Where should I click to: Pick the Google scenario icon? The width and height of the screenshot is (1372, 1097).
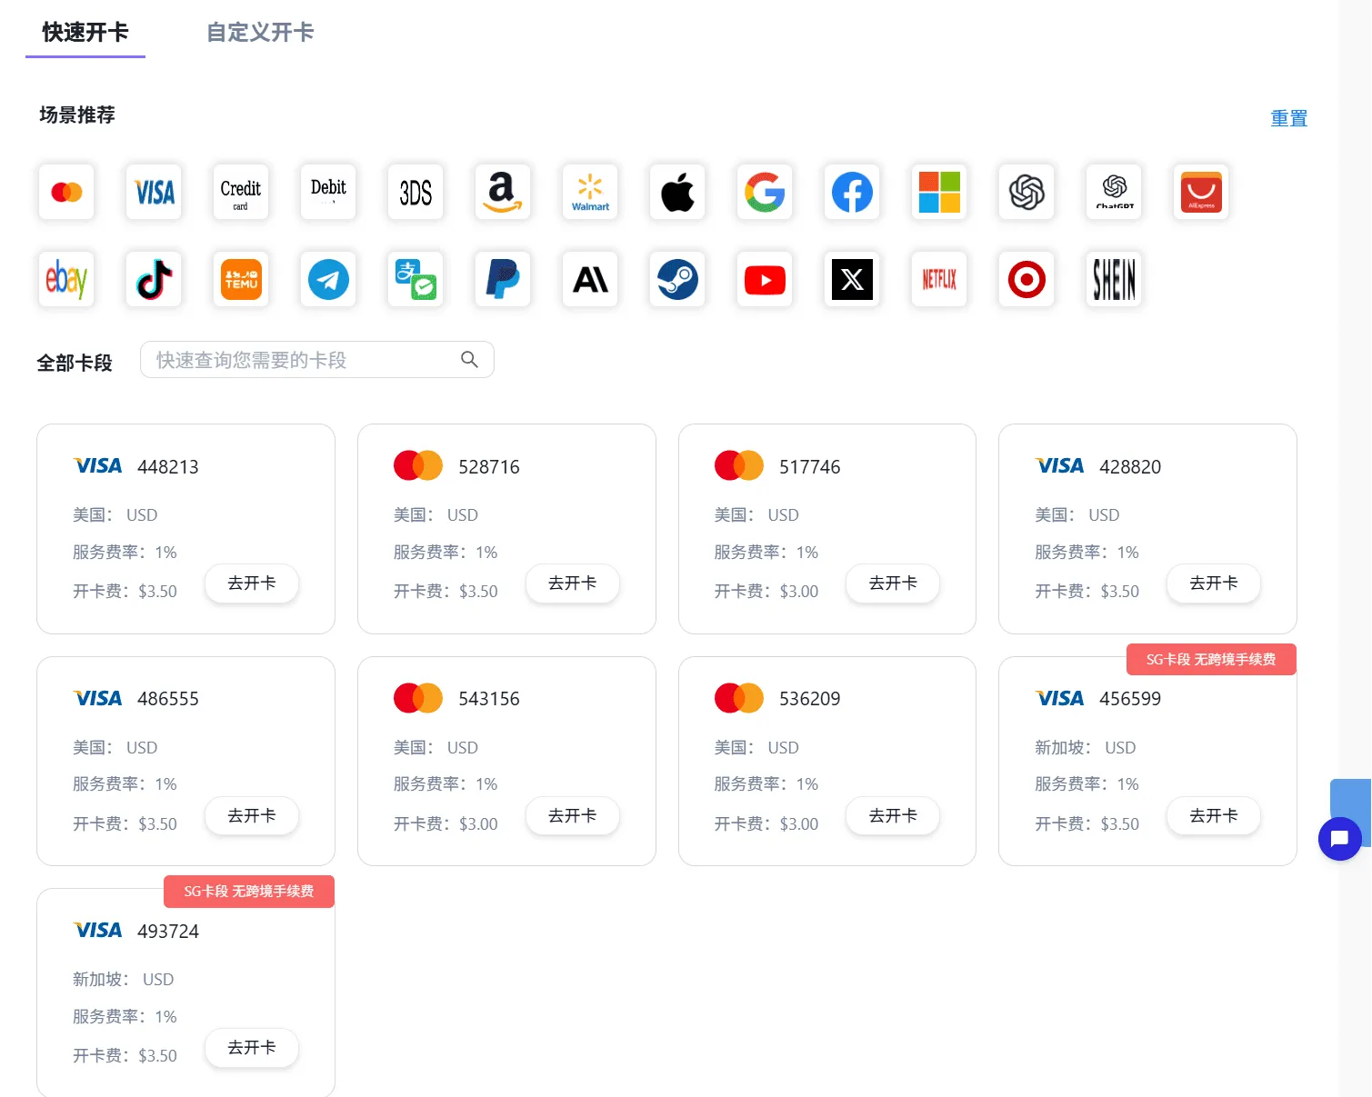point(765,192)
